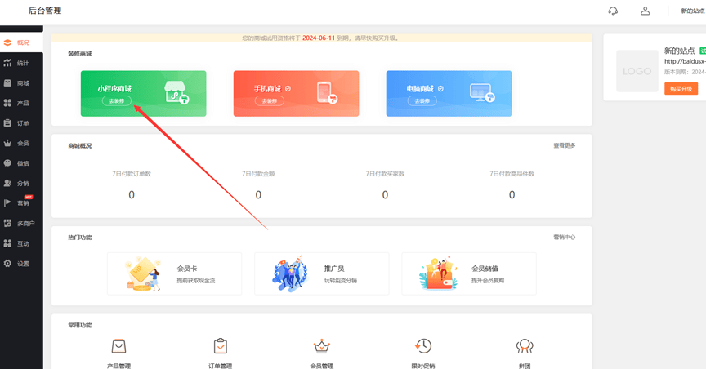Click the 产品管理 shopping bag icon
Viewport: 706px width, 369px height.
pyautogui.click(x=118, y=346)
